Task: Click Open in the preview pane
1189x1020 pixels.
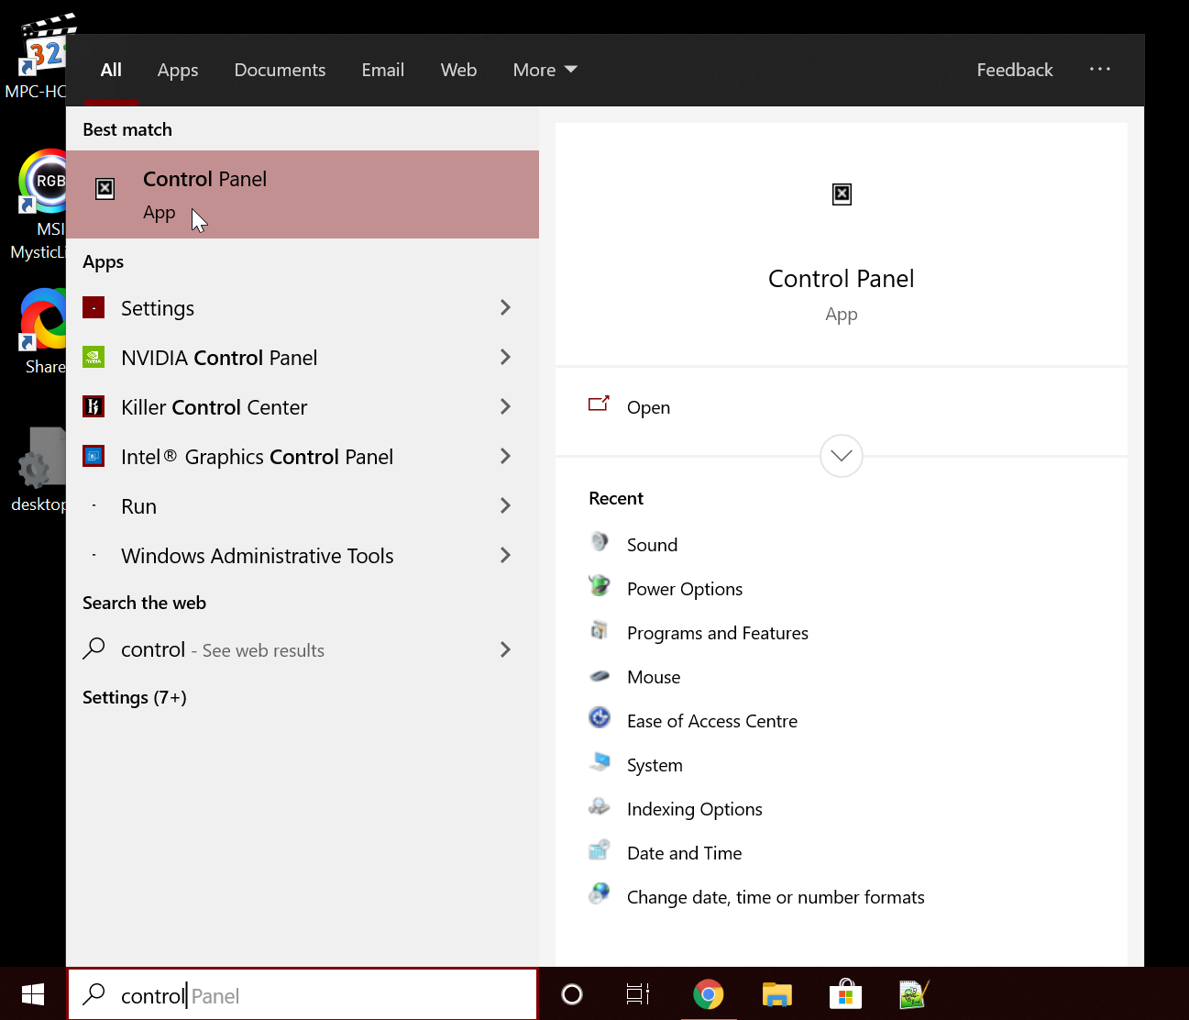Action: pyautogui.click(x=648, y=407)
